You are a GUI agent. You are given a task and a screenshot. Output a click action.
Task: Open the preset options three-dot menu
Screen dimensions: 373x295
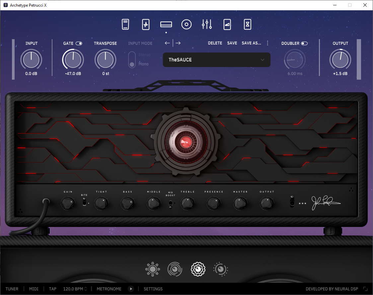pos(267,43)
